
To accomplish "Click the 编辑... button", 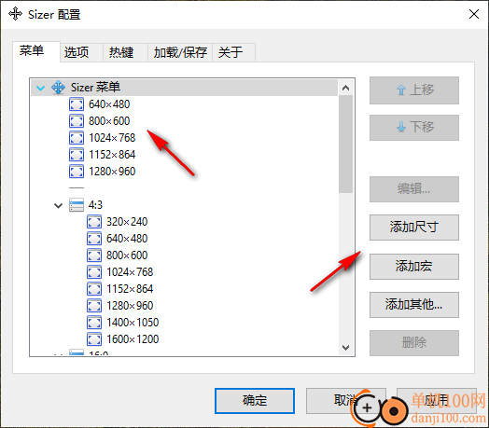I will point(414,189).
